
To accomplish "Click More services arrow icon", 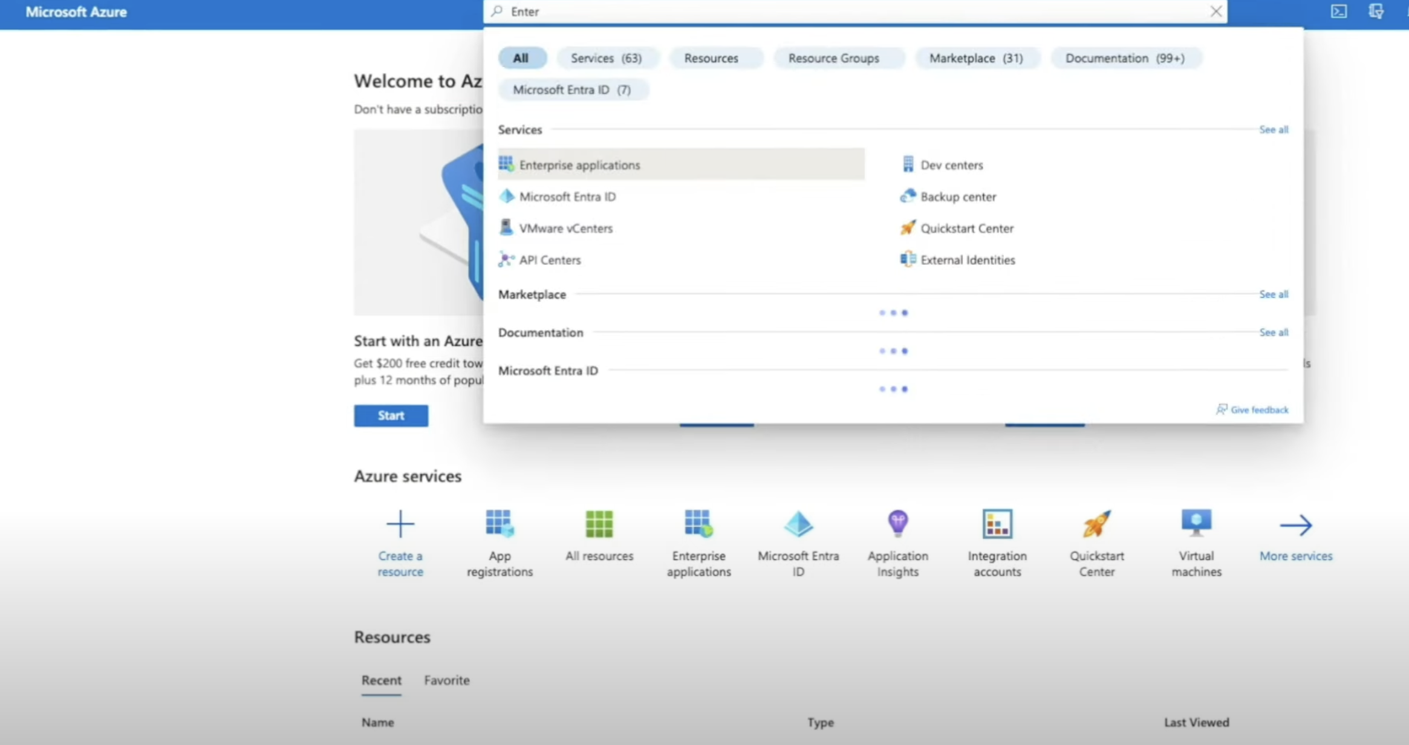I will click(x=1295, y=525).
